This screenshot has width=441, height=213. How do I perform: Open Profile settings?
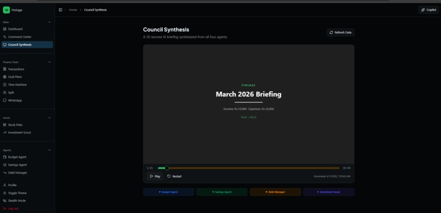click(27, 185)
